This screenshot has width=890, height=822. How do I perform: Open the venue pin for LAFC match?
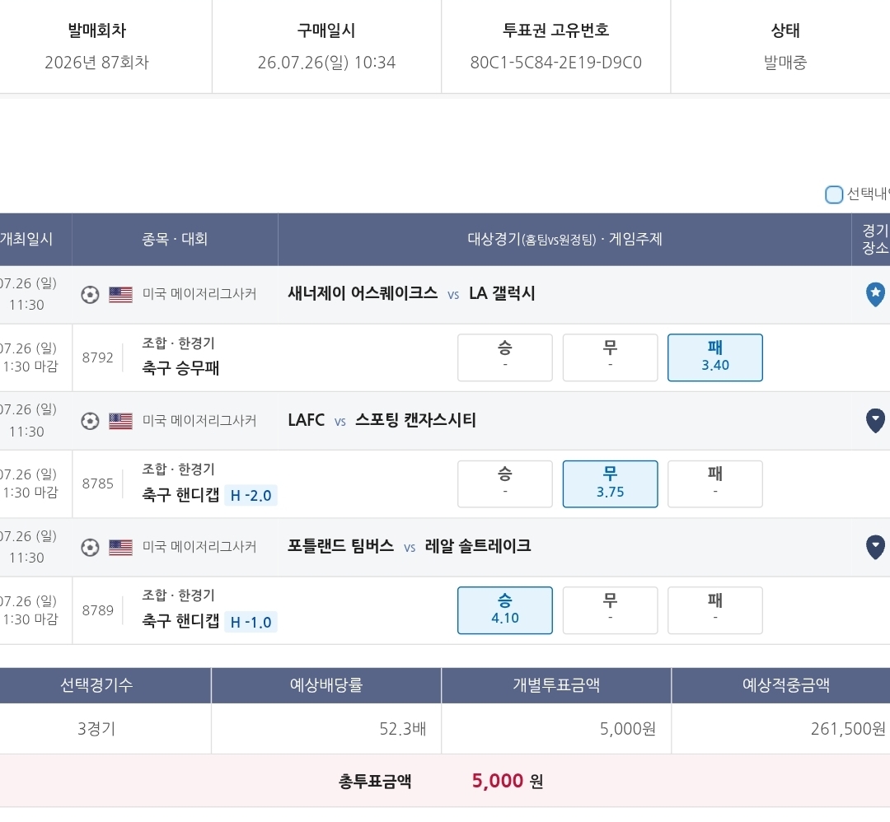(x=874, y=421)
